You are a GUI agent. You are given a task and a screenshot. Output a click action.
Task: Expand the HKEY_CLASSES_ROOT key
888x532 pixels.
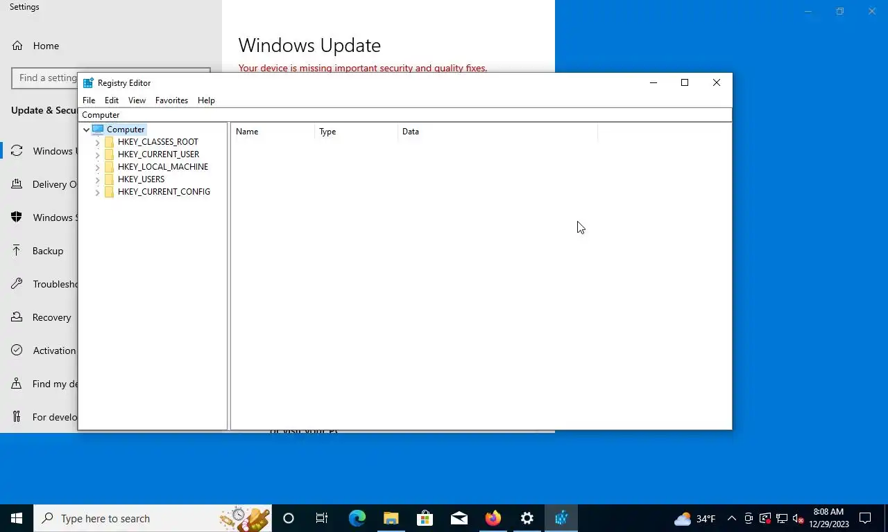pyautogui.click(x=98, y=142)
